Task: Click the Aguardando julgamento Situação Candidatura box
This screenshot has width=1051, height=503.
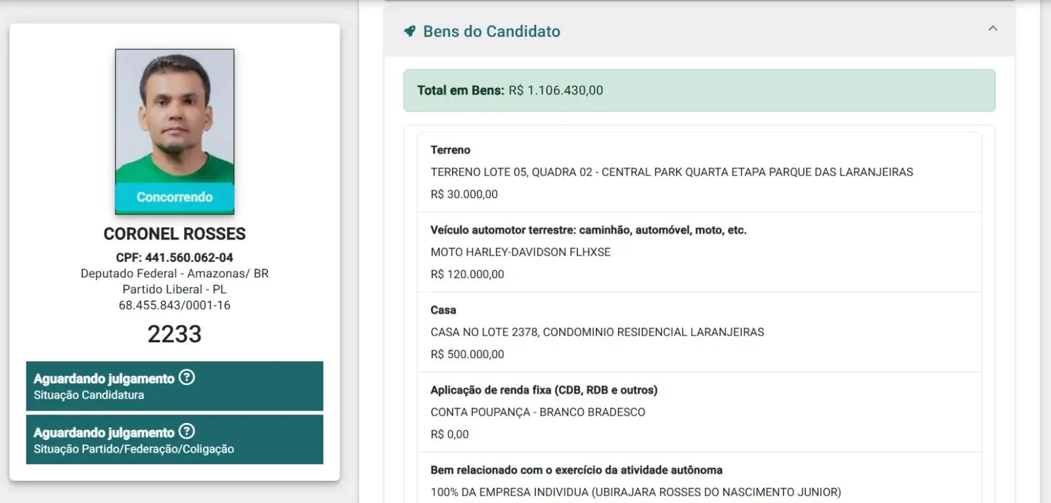Action: [175, 386]
